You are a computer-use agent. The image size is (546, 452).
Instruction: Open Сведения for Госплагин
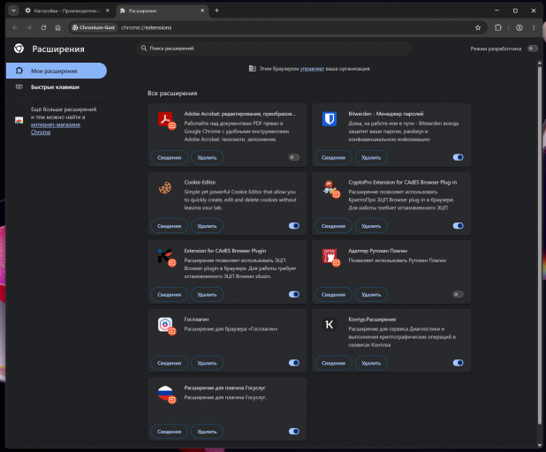[x=170, y=363]
